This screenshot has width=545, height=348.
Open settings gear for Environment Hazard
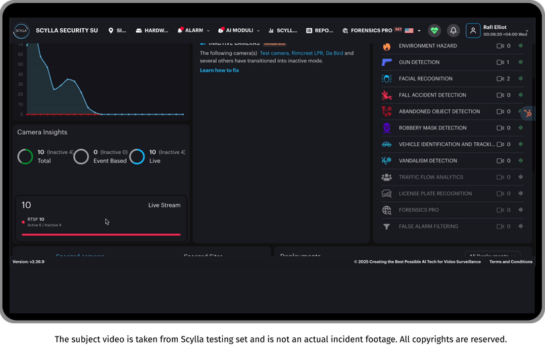click(520, 46)
